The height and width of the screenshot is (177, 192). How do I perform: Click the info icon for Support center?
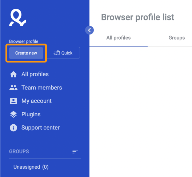click(x=13, y=128)
